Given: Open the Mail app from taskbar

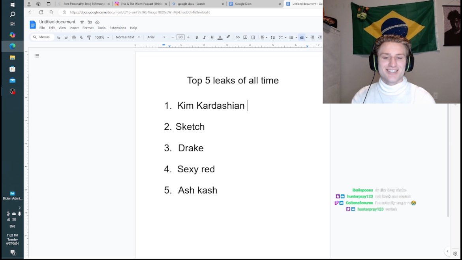Looking at the screenshot, I should tap(12, 80).
